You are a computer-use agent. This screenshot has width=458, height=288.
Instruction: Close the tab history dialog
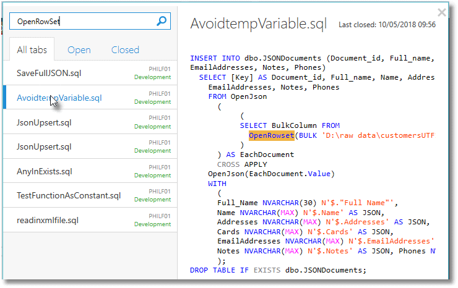click(x=442, y=12)
